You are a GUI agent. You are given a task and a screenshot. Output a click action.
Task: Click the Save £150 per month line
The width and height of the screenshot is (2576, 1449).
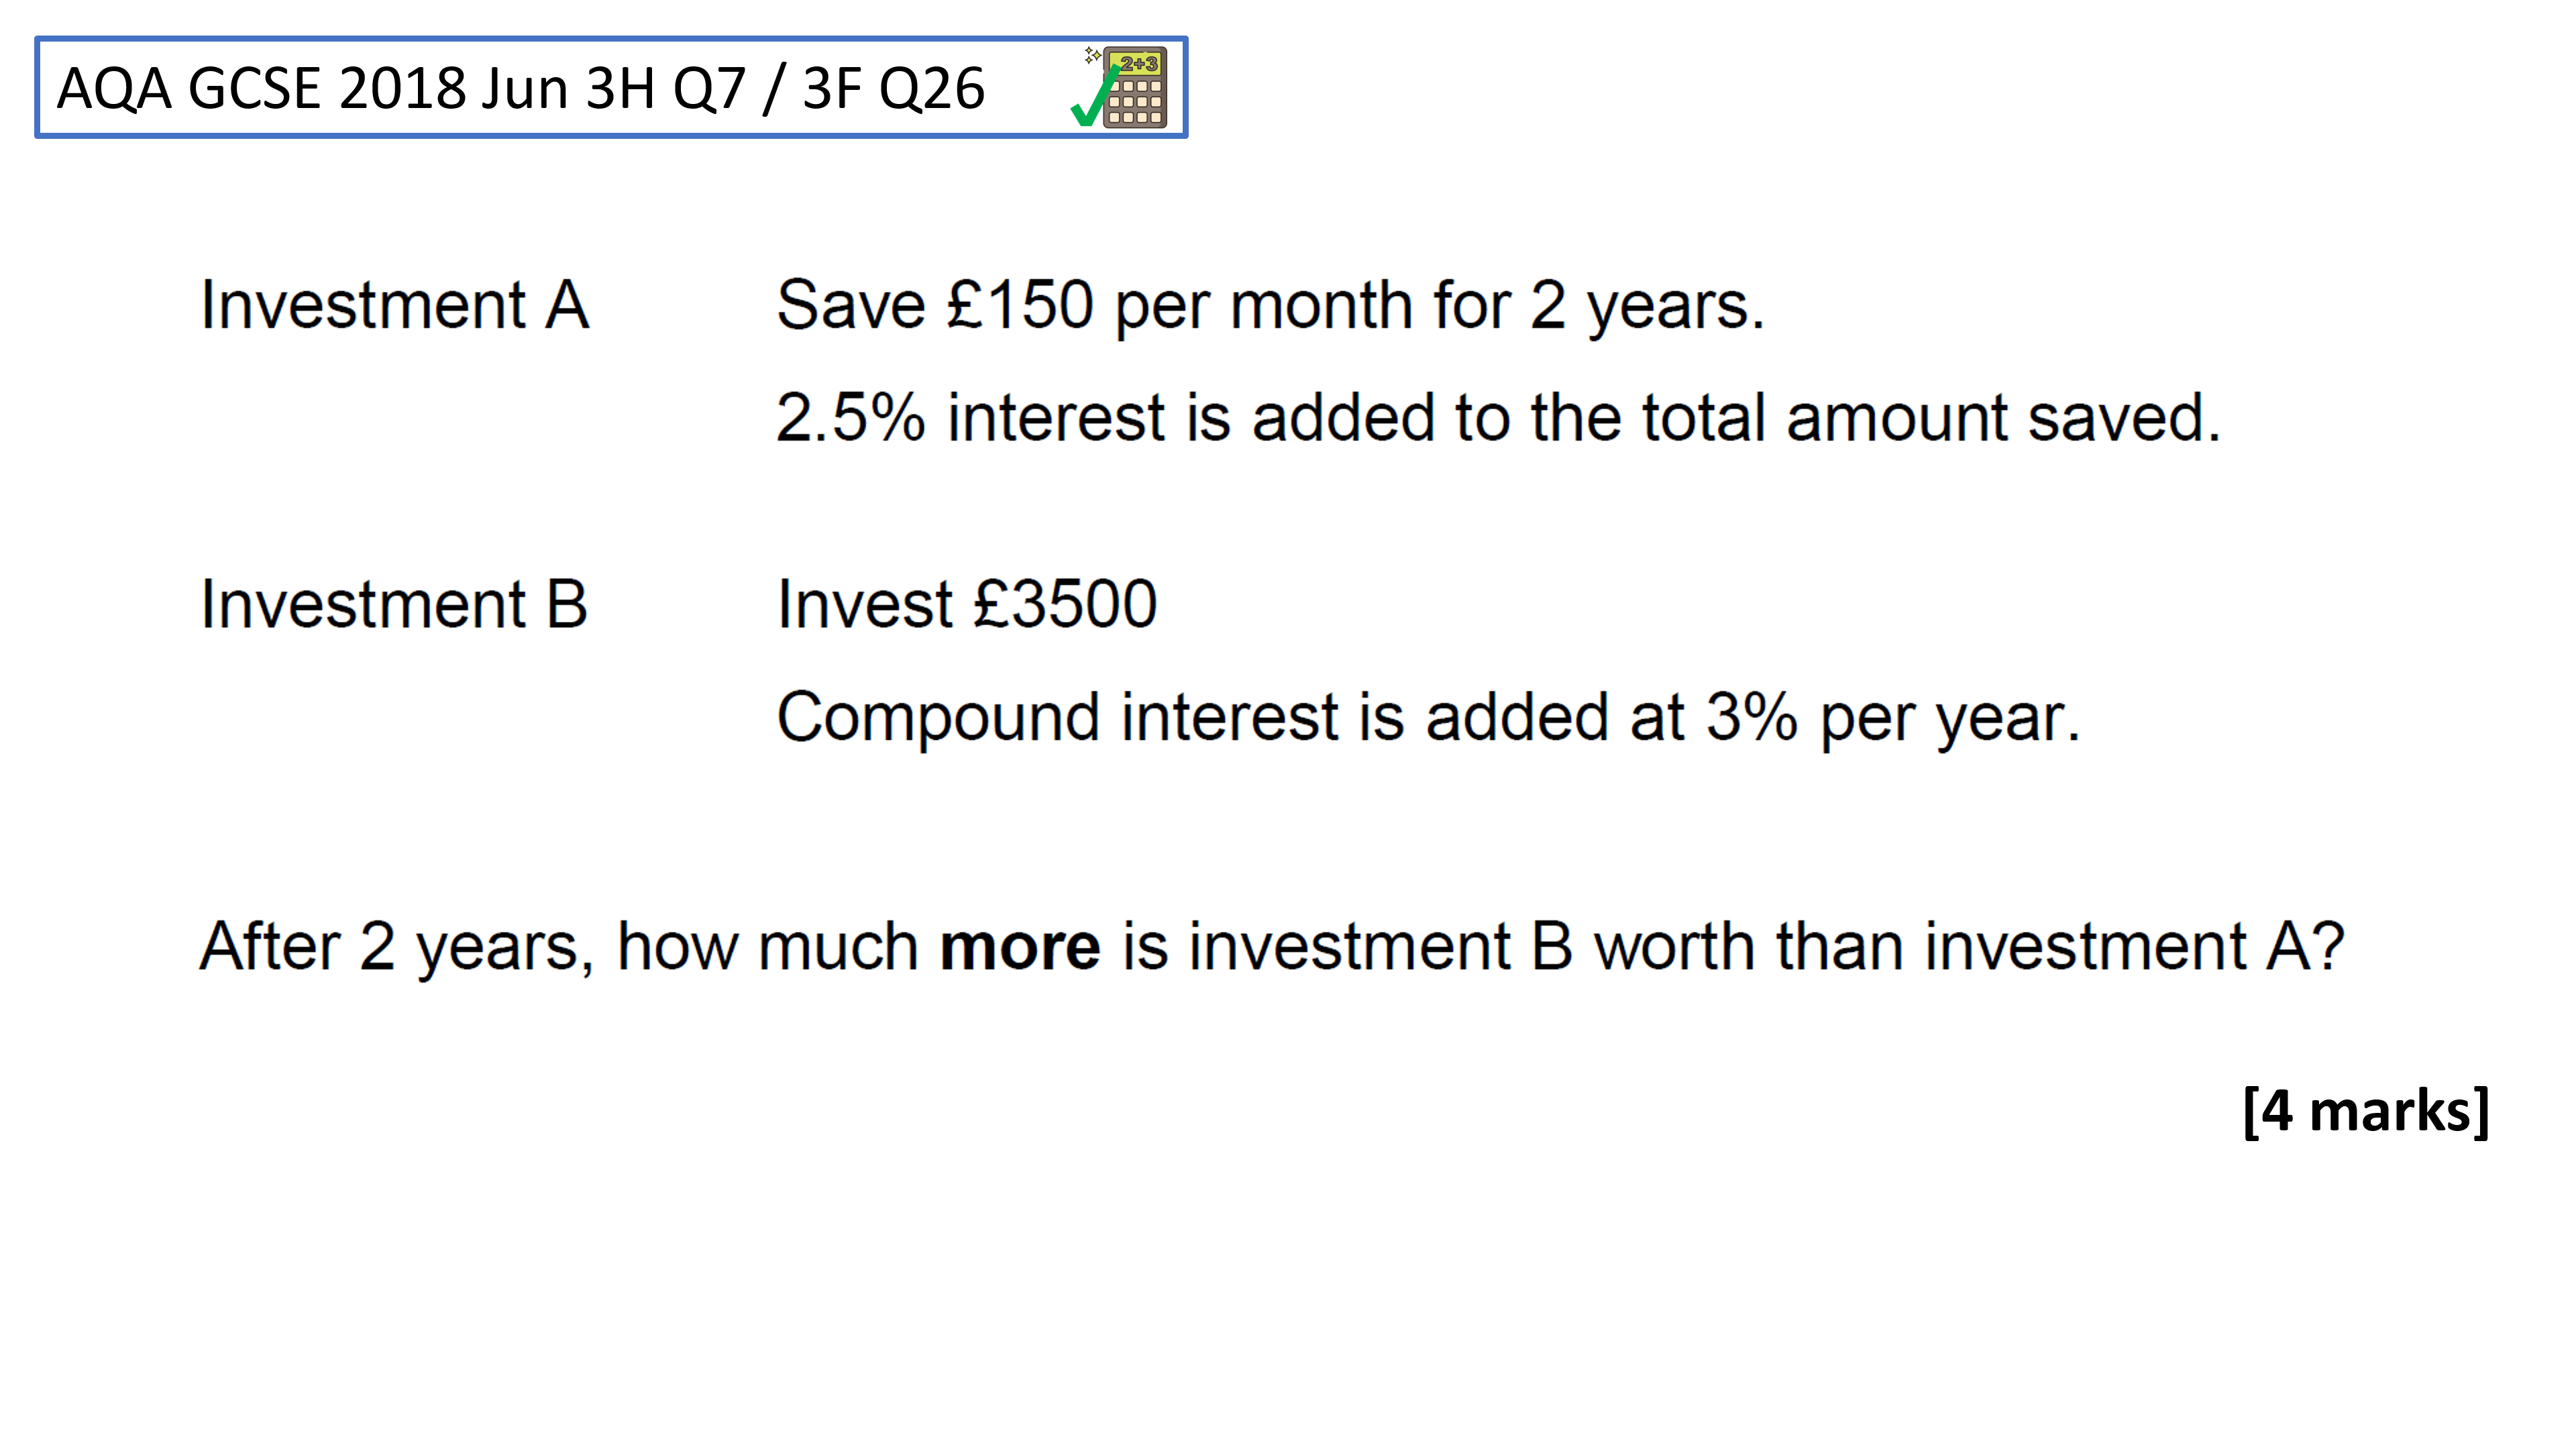pos(1270,306)
